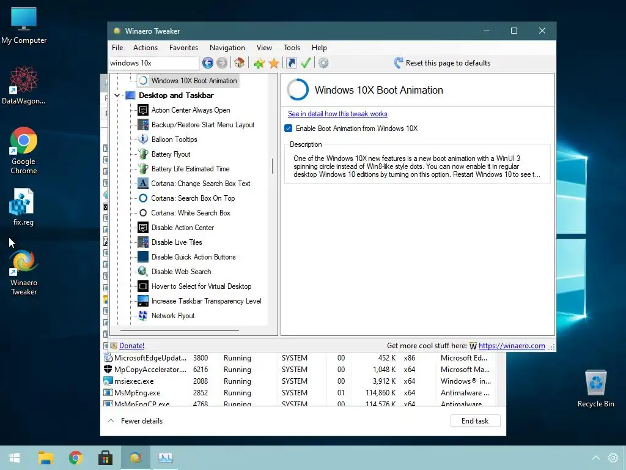Select Battery Life Estimated Time item

click(x=183, y=169)
